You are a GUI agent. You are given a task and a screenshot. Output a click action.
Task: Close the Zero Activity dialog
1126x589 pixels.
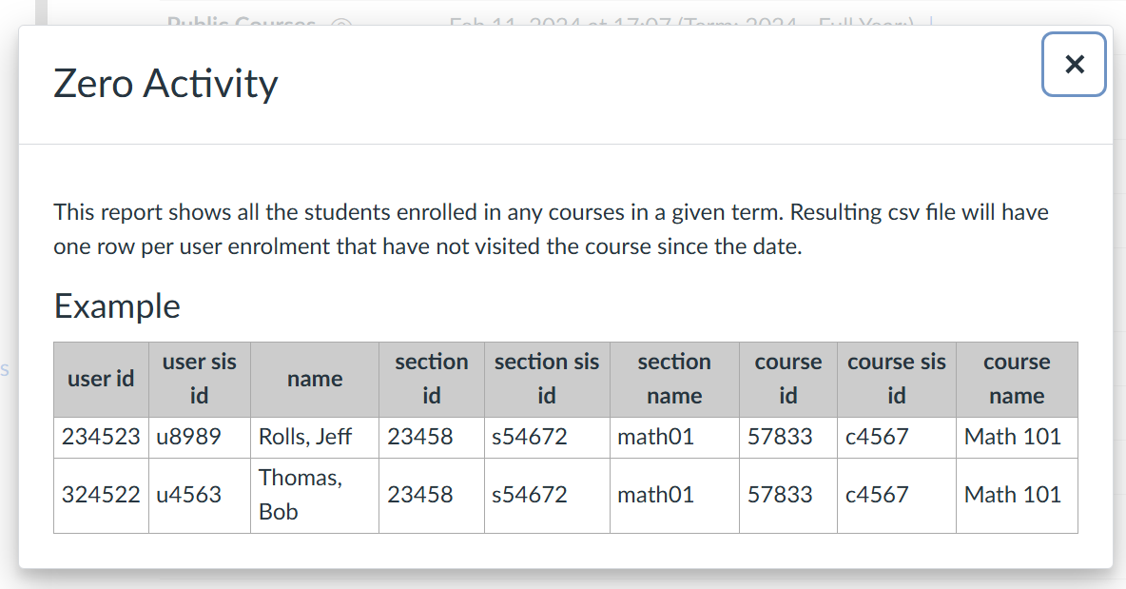pos(1074,65)
